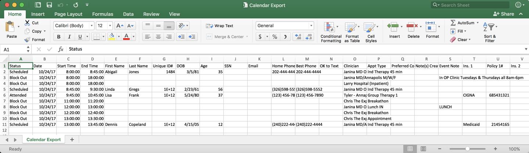Image resolution: width=529 pixels, height=153 pixels.
Task: Open the Page Layout ribbon tab
Action: [x=68, y=14]
